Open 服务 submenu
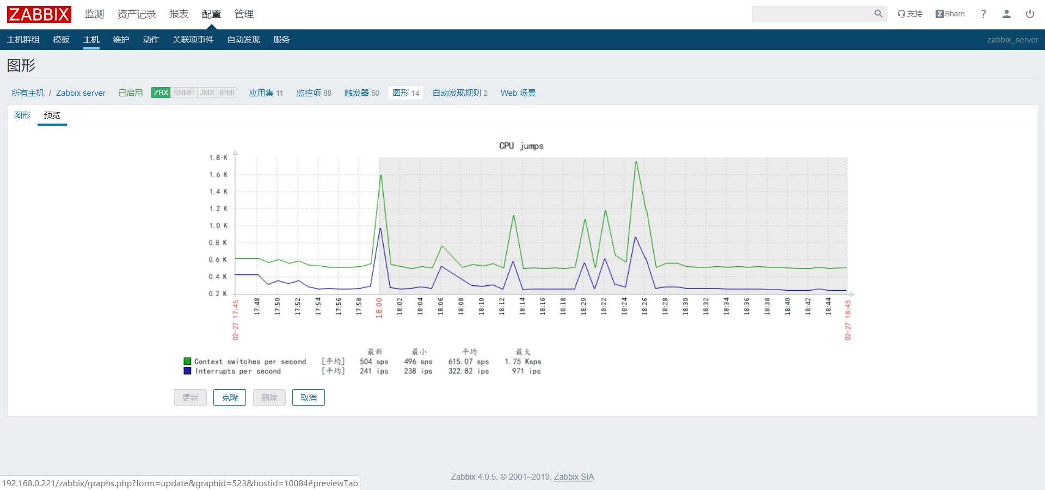The width and height of the screenshot is (1045, 490). pos(281,40)
